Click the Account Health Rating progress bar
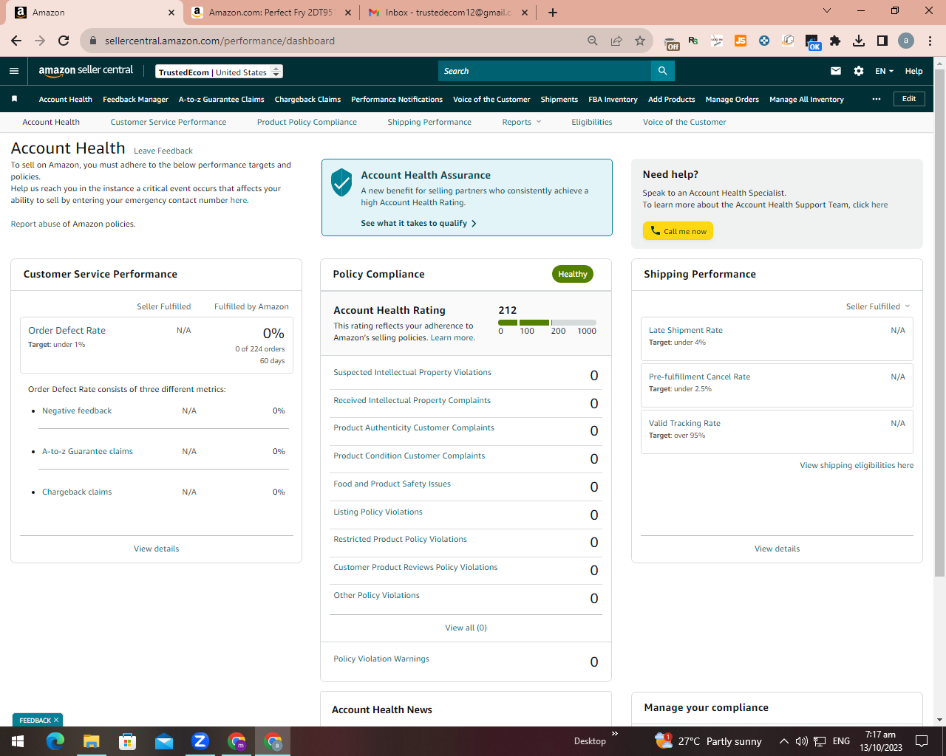 tap(547, 323)
